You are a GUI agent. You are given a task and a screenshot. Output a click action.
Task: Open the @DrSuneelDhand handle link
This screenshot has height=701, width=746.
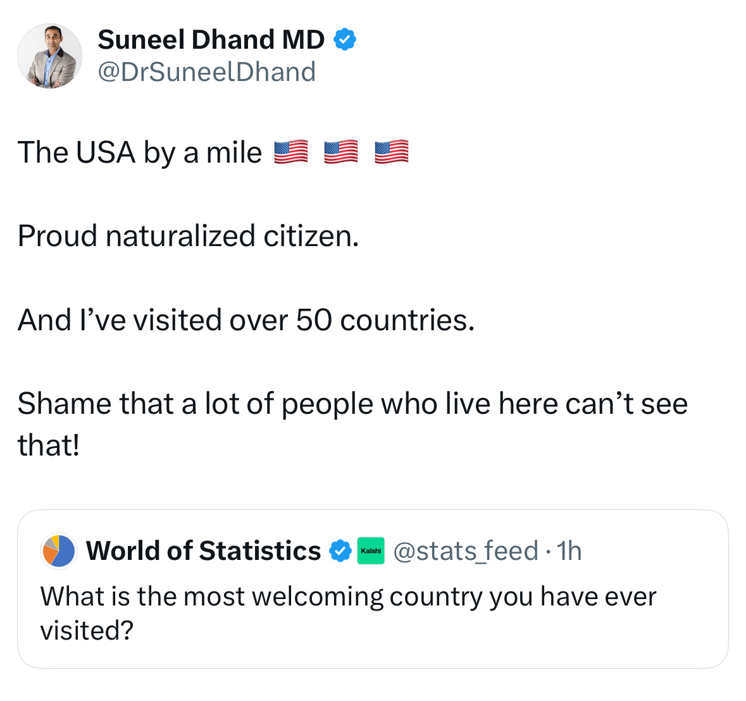click(206, 72)
